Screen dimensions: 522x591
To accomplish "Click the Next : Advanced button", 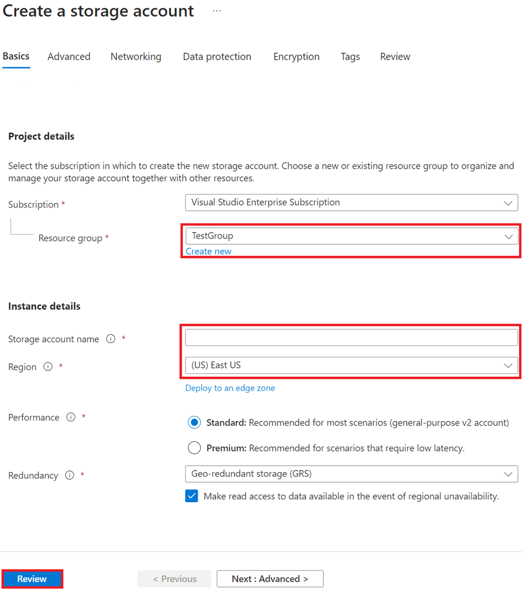I will click(x=270, y=579).
